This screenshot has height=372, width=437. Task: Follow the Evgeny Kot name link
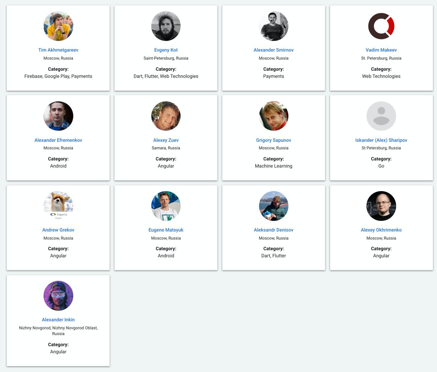(166, 50)
